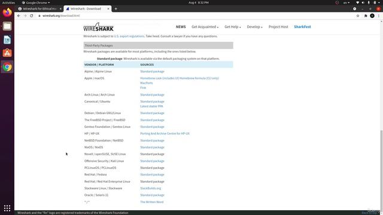383x215 pixels.
Task: Show the applications grid in the dock
Action: [7, 208]
